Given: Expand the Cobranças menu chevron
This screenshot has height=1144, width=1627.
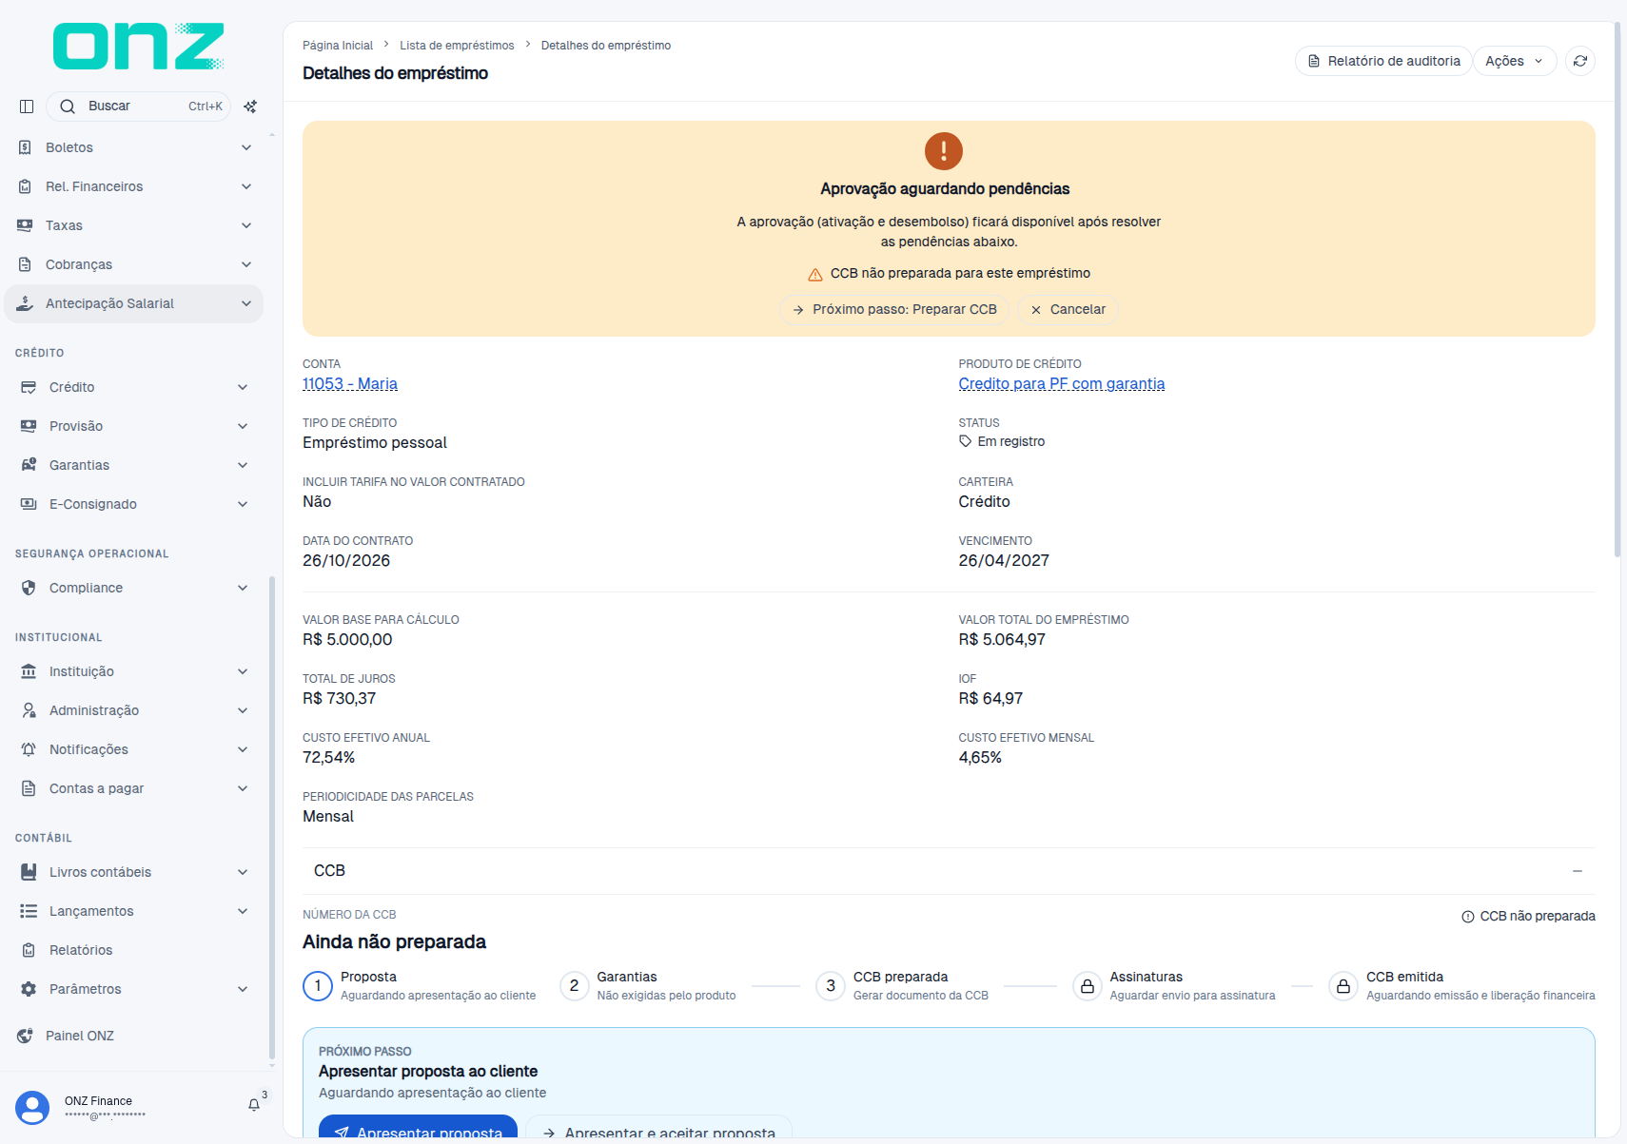Looking at the screenshot, I should 246,264.
